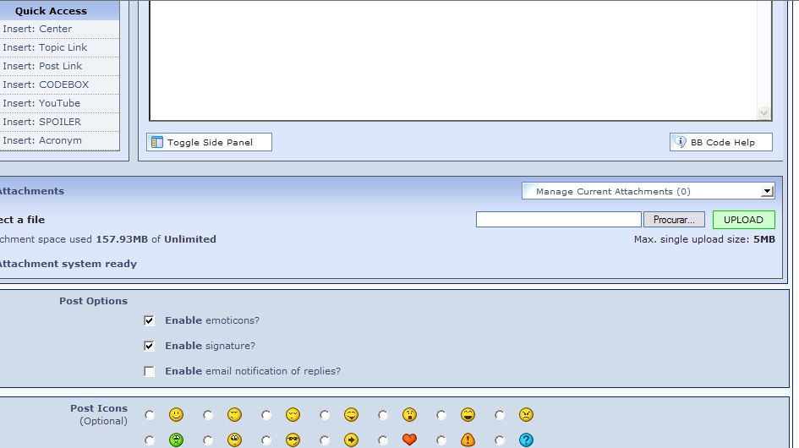The height and width of the screenshot is (448, 799).
Task: Uncheck Enable emoticons checkbox
Action: point(150,321)
